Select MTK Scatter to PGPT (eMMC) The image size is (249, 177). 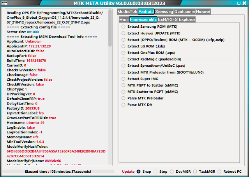tap(150, 92)
